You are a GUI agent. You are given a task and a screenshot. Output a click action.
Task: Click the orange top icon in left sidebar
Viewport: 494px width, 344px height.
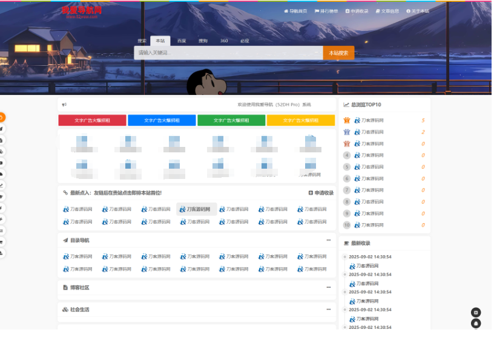pyautogui.click(x=2, y=117)
